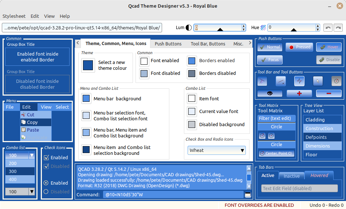This screenshot has height=209, width=346.
Task: Click the File item in sample menu
Action: (10, 107)
